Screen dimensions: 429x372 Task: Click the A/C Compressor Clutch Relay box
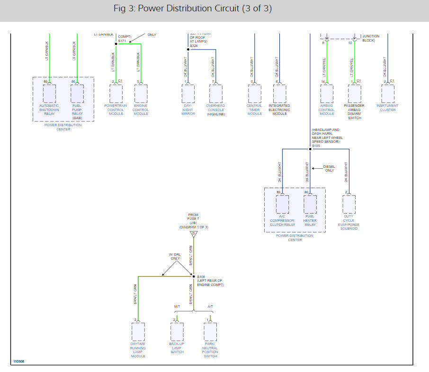pyautogui.click(x=282, y=204)
